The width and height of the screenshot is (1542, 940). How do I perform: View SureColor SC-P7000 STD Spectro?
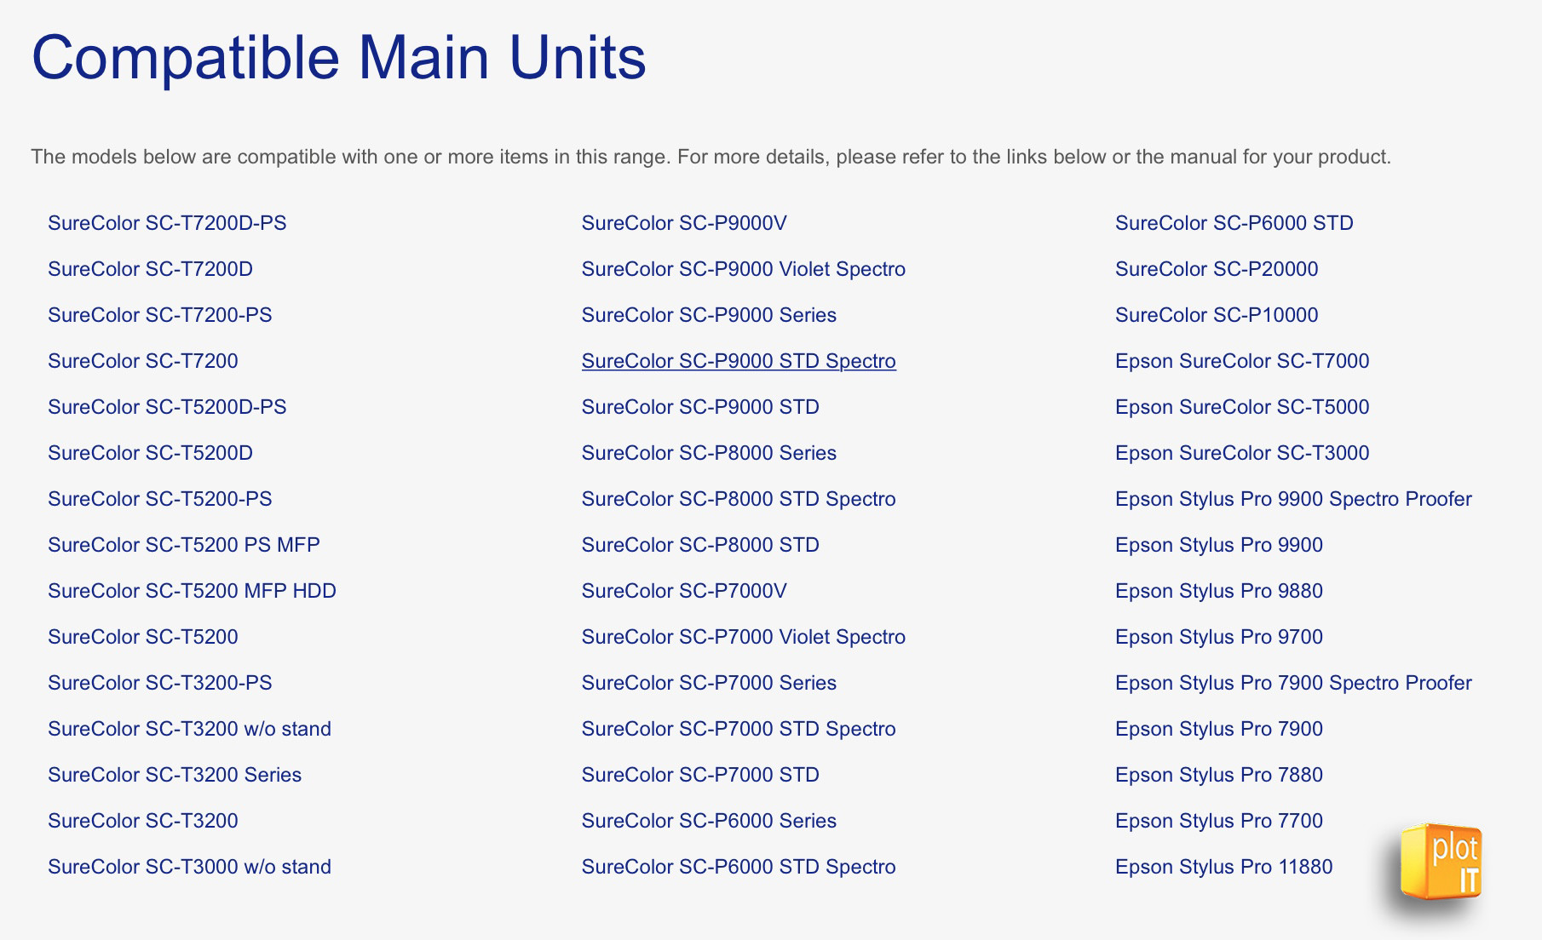[739, 729]
